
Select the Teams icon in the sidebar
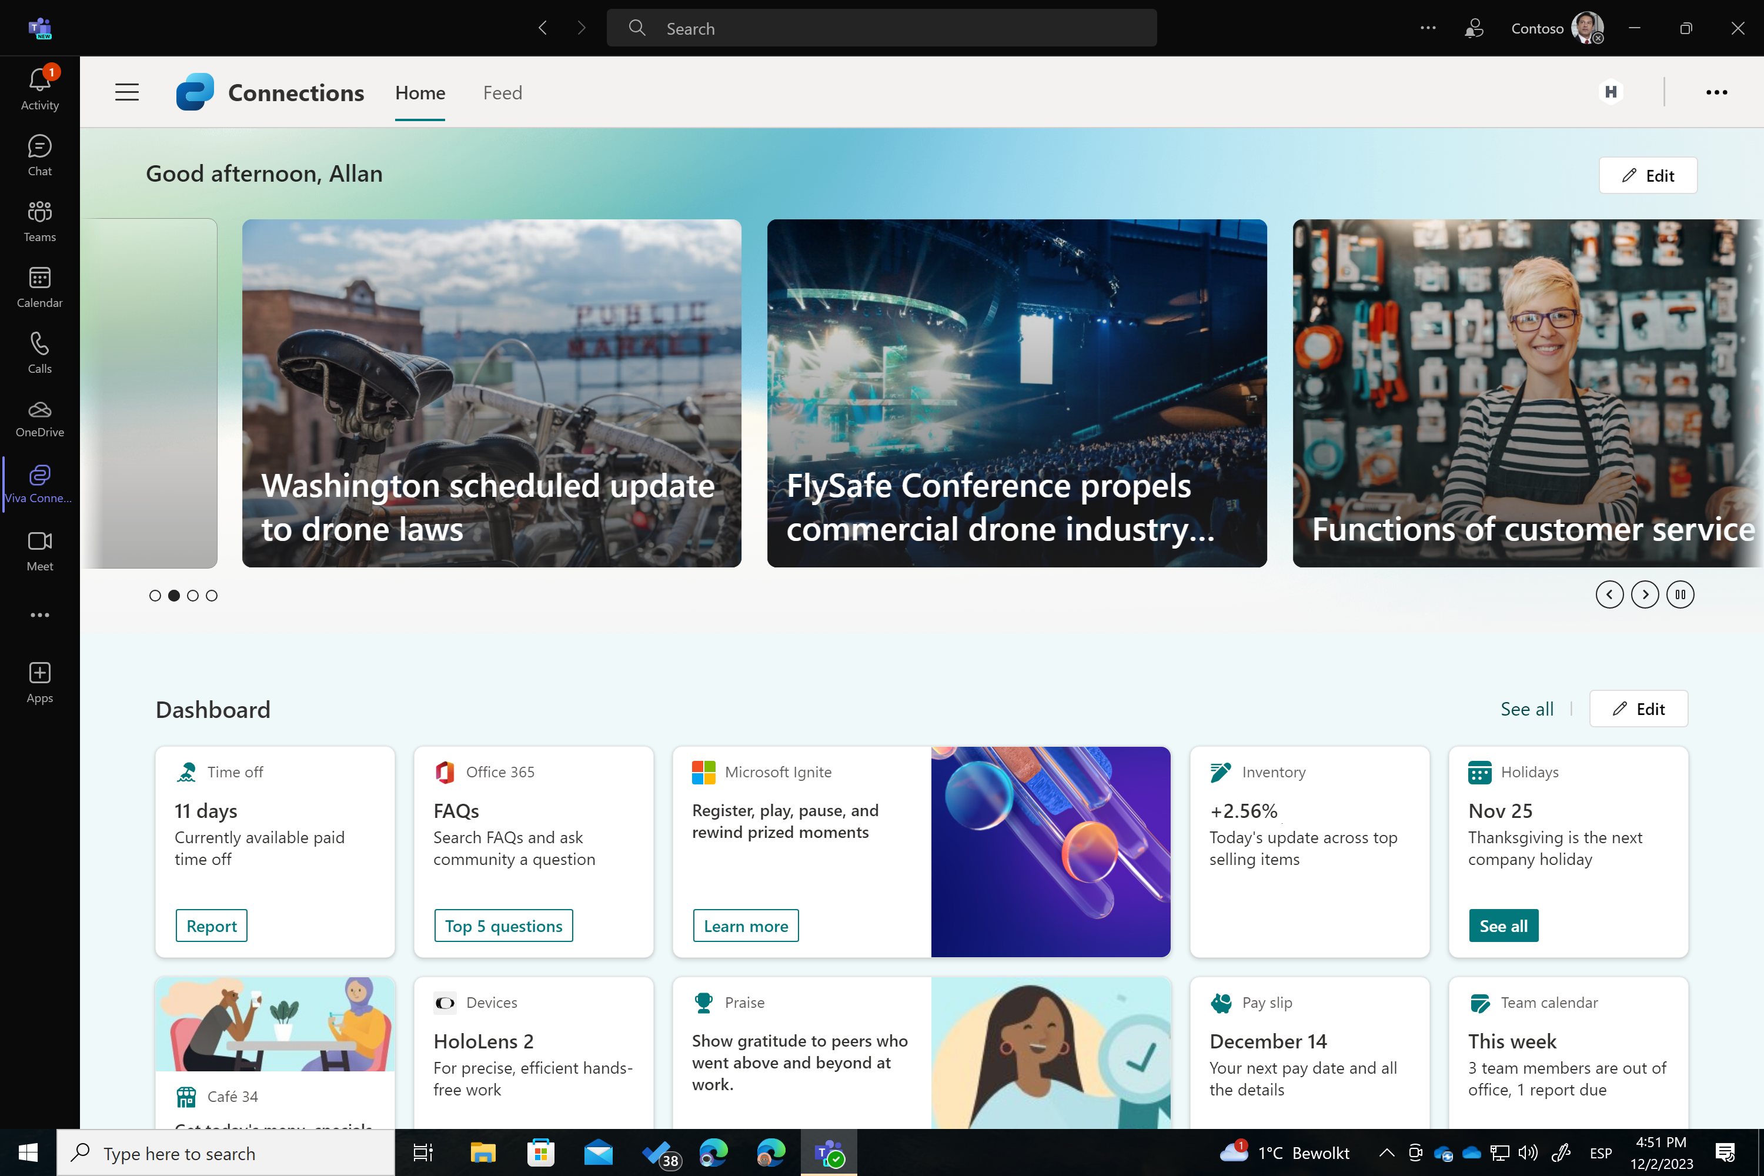(39, 220)
